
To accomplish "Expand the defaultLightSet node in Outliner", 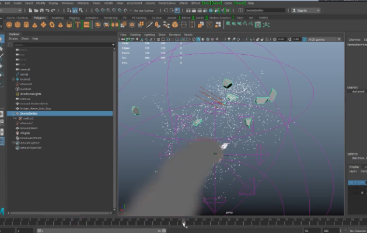I will (x=13, y=143).
